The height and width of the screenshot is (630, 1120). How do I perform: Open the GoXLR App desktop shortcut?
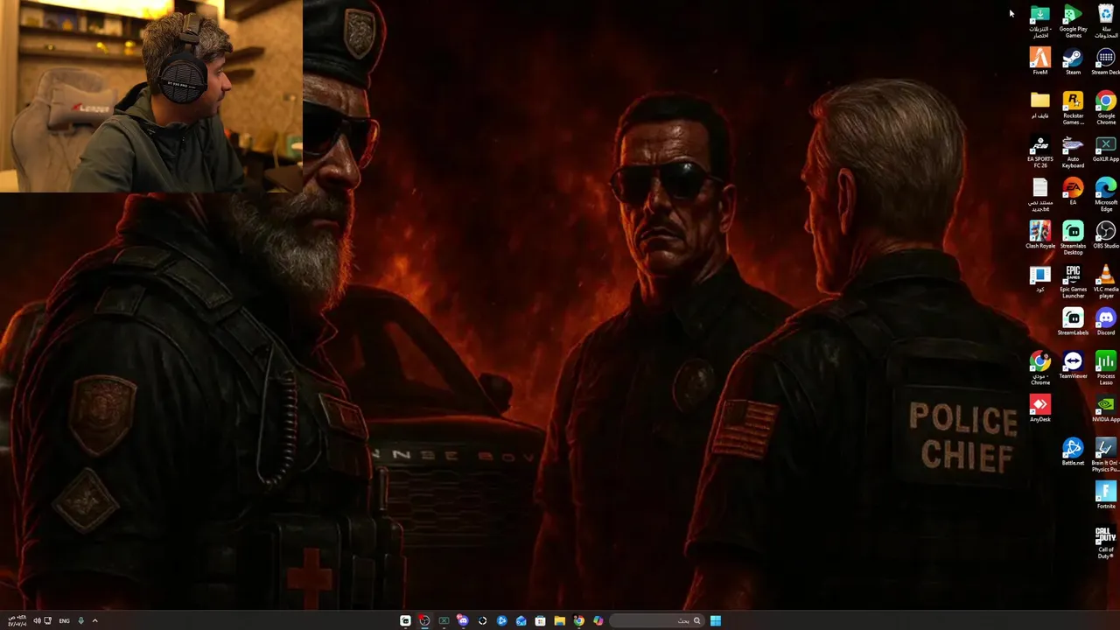coord(1106,149)
